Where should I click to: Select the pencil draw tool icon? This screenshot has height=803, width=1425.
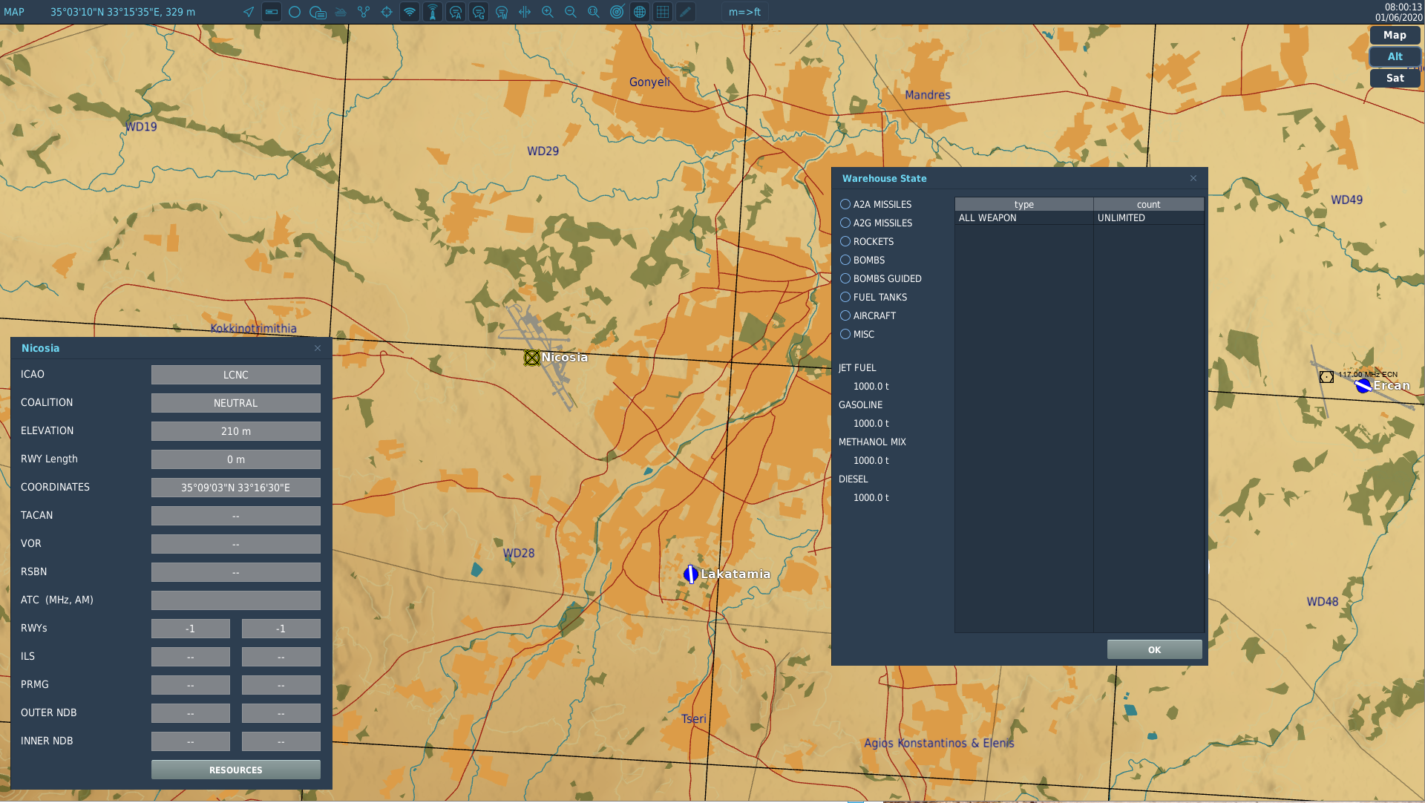point(686,12)
